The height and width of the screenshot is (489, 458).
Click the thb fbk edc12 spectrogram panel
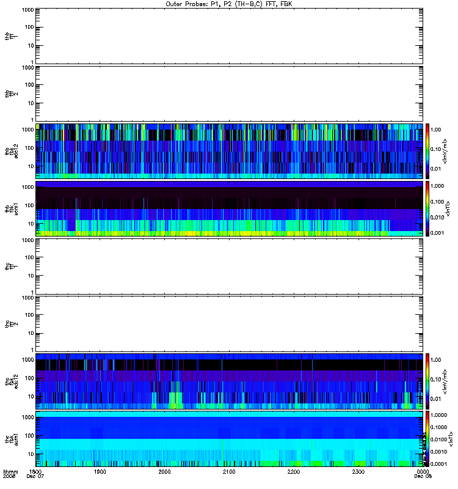pyautogui.click(x=230, y=151)
